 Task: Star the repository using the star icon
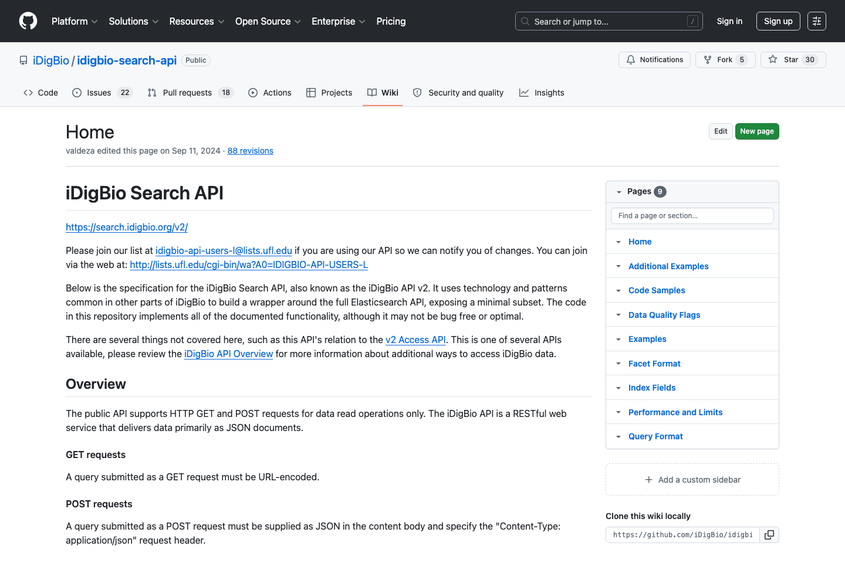coord(773,59)
